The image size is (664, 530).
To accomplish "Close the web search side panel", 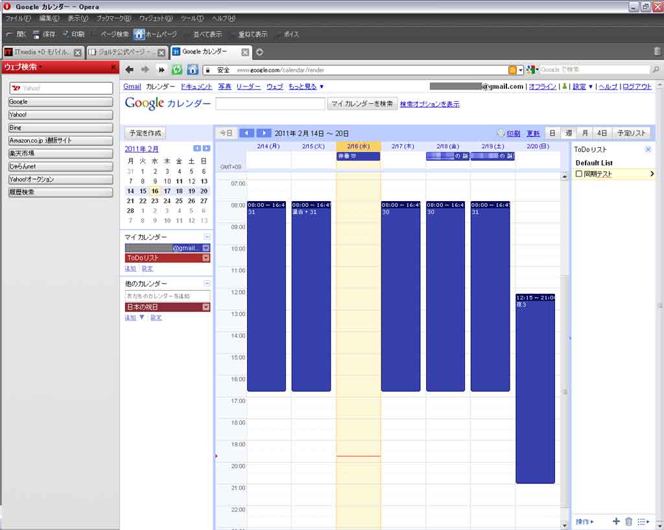I will [x=113, y=67].
